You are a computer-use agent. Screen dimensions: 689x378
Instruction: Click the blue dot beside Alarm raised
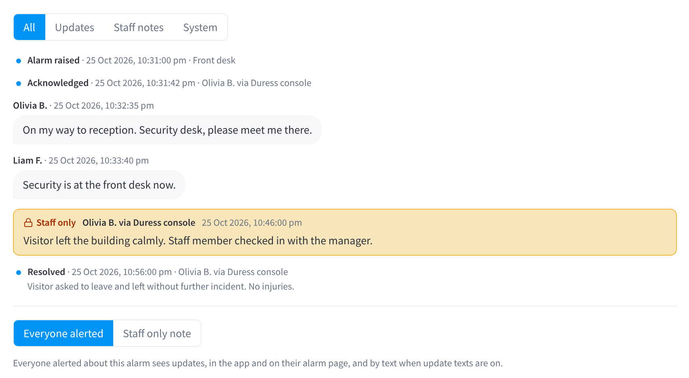19,61
